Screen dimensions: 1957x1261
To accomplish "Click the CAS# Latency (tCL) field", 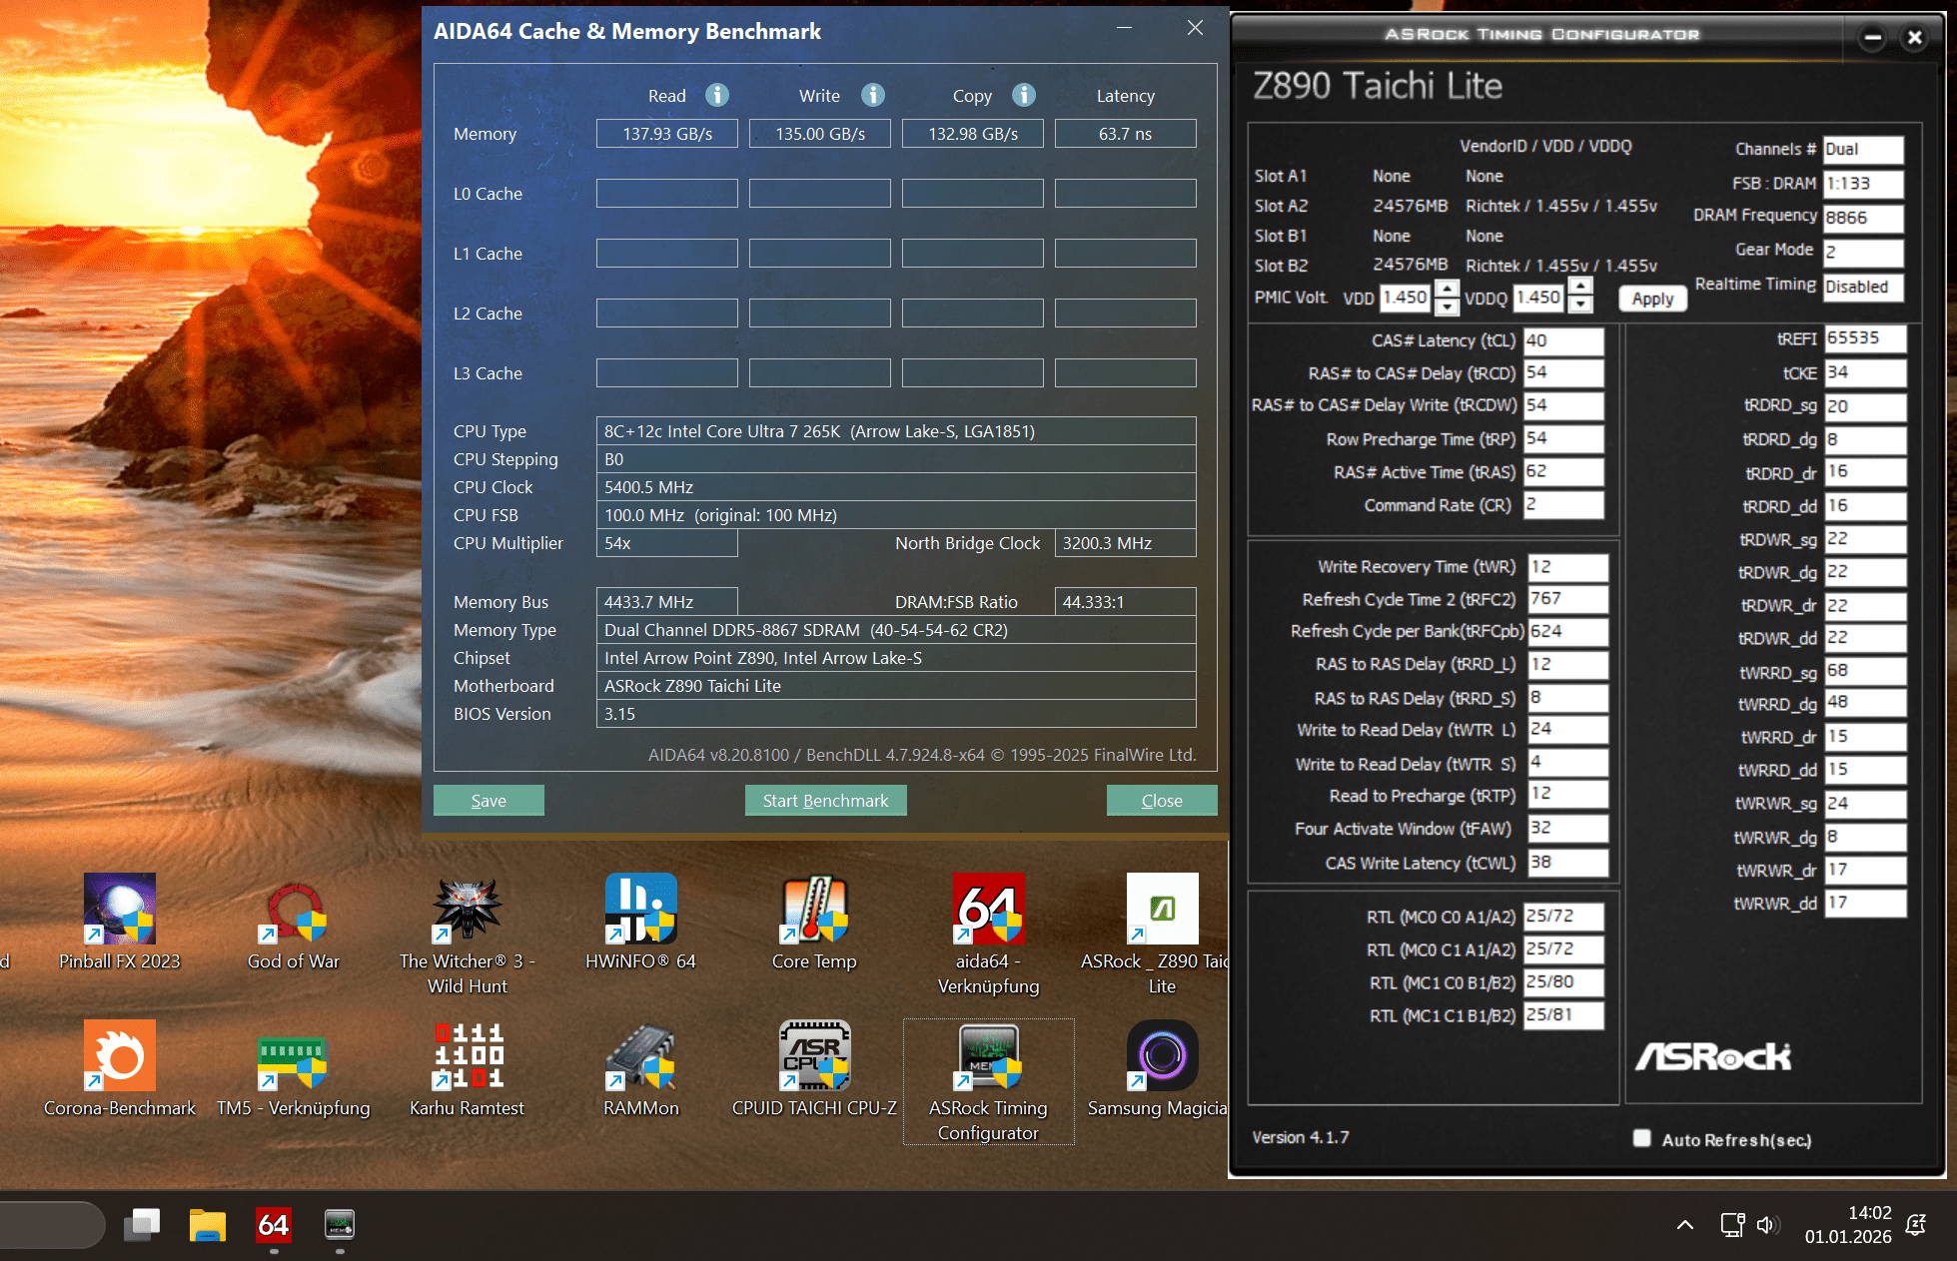I will click(x=1562, y=340).
